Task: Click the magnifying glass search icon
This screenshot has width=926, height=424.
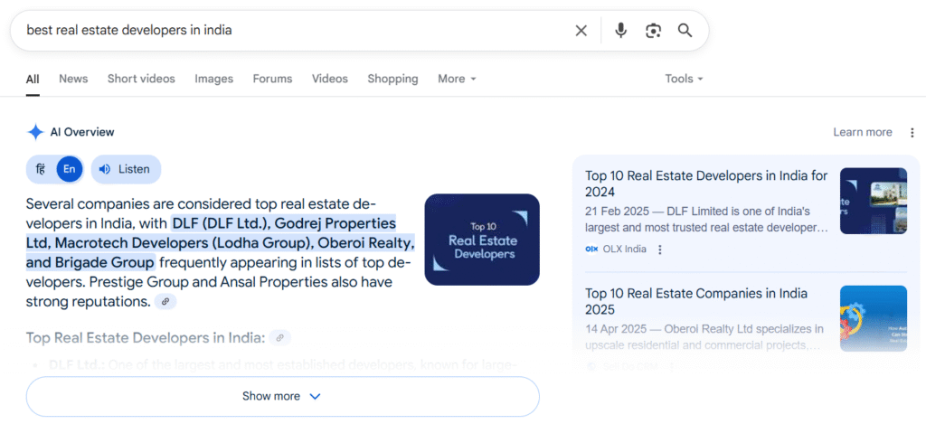Action: [x=685, y=31]
